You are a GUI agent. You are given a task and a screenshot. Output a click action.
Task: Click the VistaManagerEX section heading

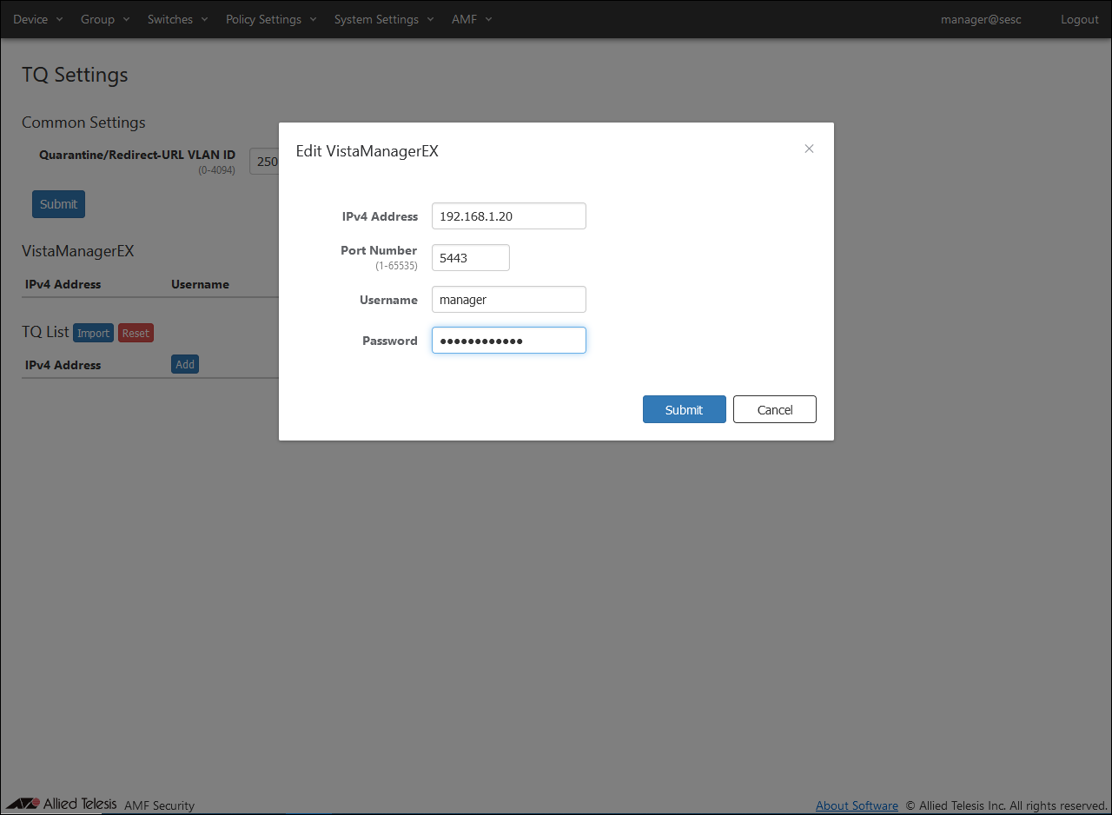tap(78, 251)
